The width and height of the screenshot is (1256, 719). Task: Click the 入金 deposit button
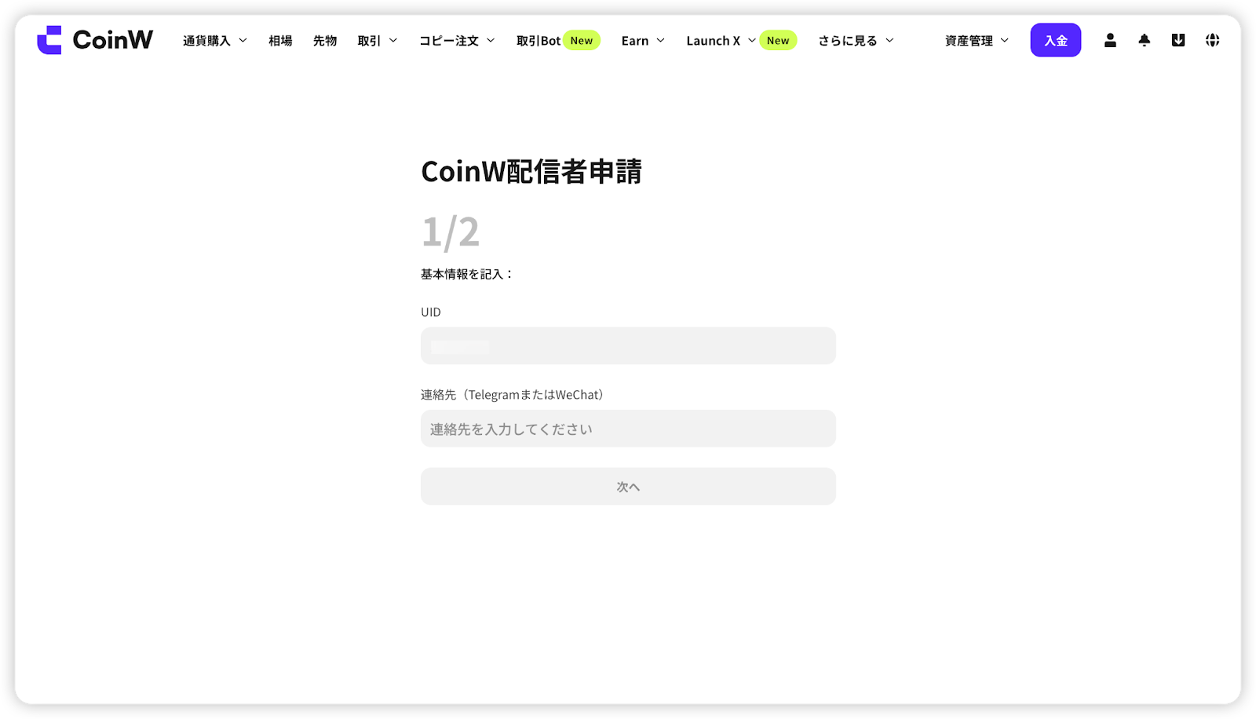coord(1056,40)
